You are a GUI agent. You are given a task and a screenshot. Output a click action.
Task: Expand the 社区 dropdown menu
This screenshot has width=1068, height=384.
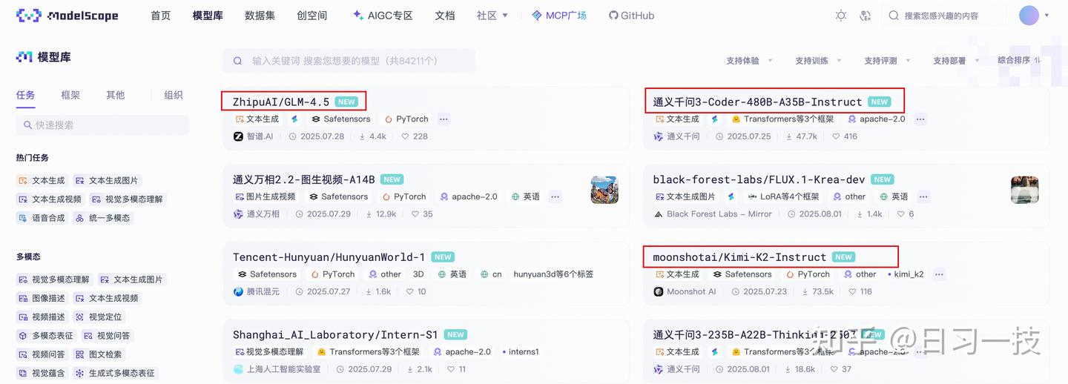pyautogui.click(x=492, y=16)
